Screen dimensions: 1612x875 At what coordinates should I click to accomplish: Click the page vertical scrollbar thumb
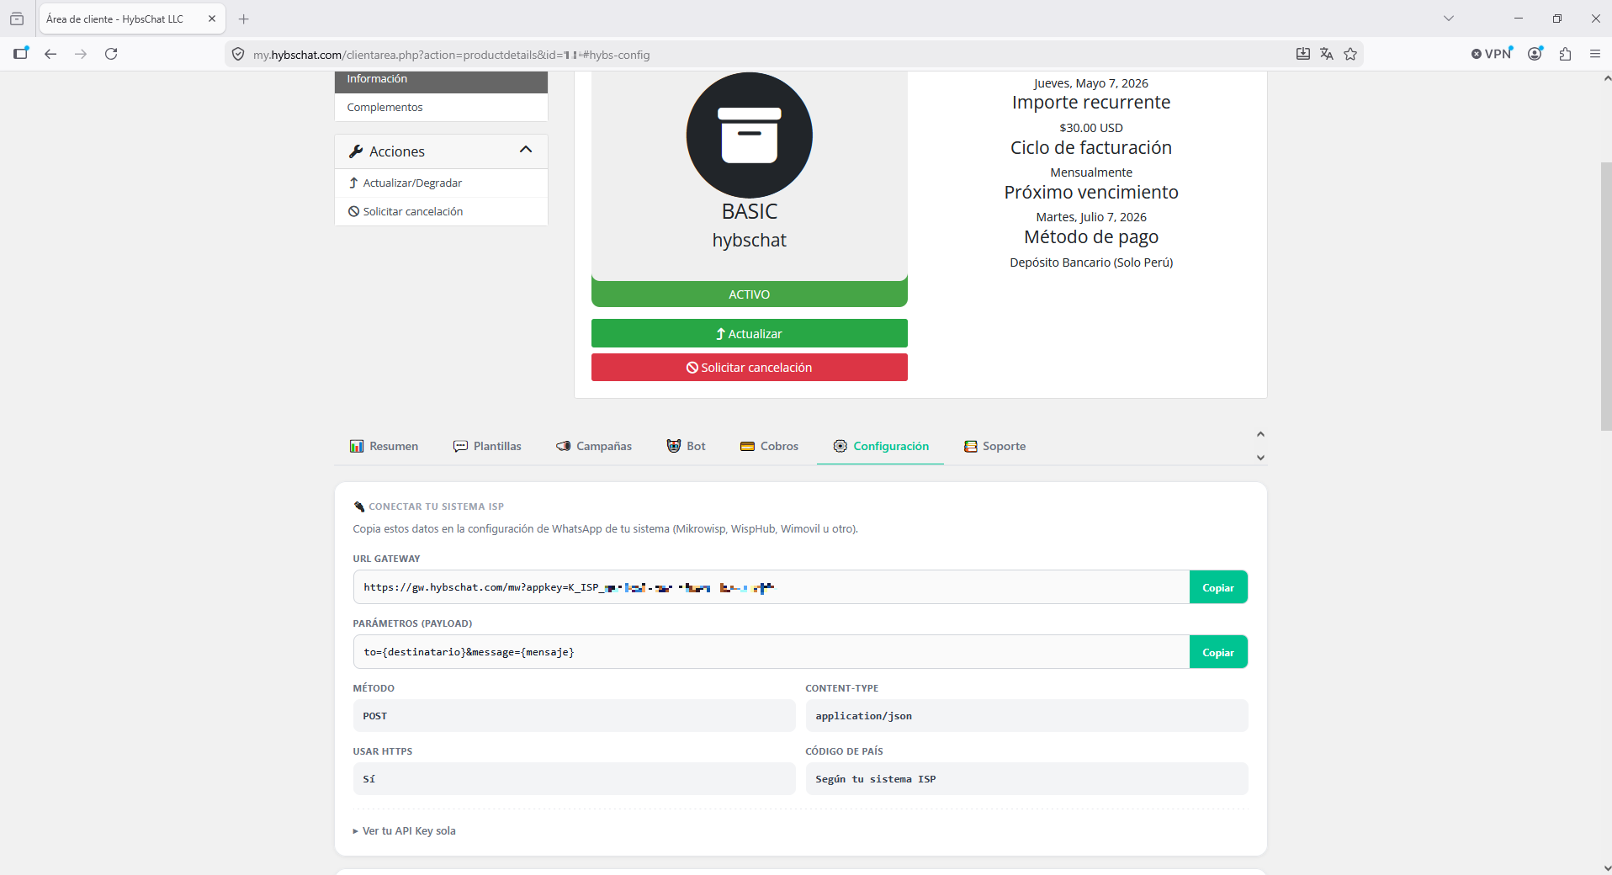[x=1606, y=296]
